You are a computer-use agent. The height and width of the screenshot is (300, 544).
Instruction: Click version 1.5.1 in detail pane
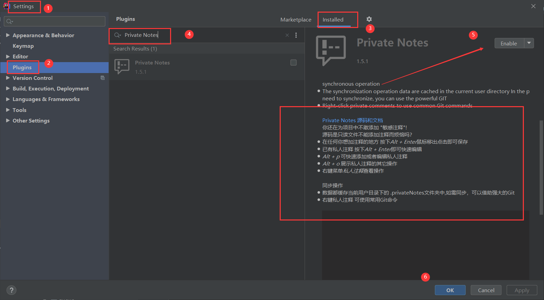click(x=362, y=61)
